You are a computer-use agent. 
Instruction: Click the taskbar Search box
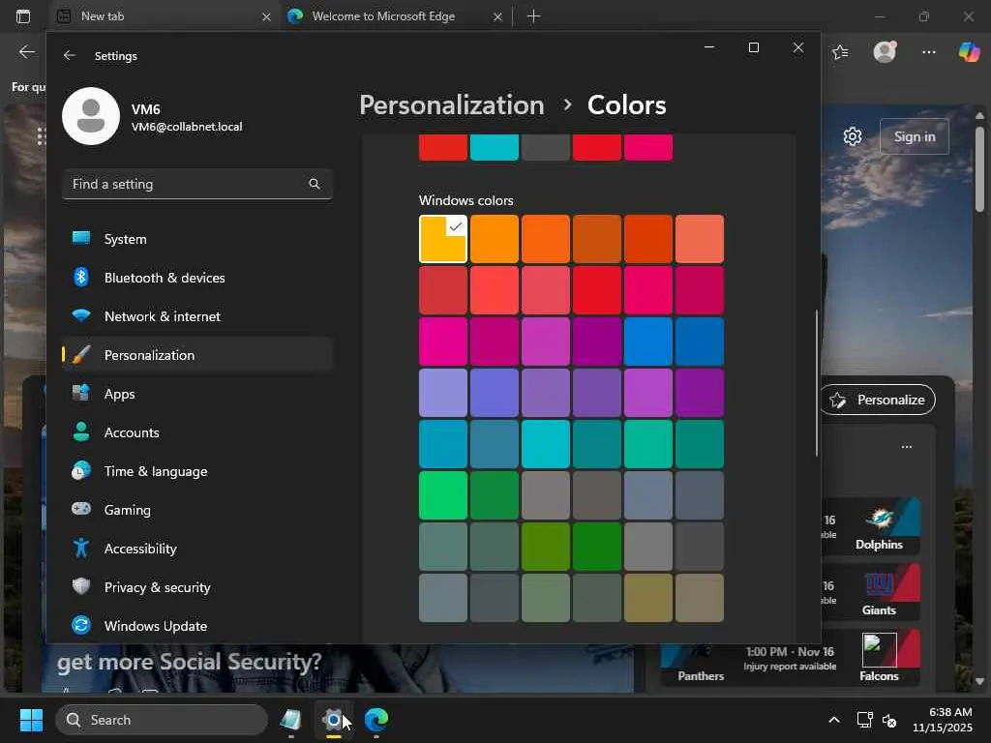click(x=162, y=720)
